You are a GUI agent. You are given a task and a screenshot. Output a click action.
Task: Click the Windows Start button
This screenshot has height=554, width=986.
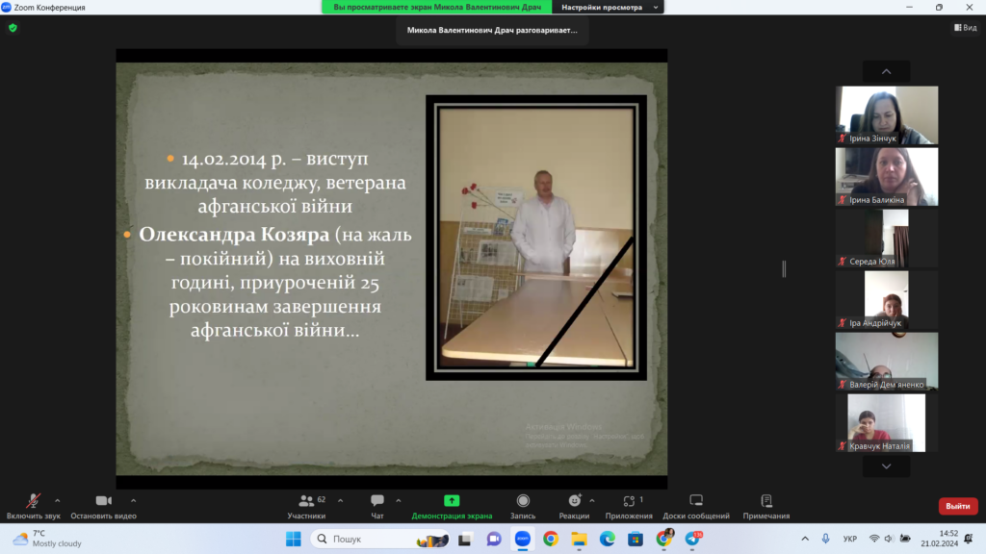click(x=293, y=539)
